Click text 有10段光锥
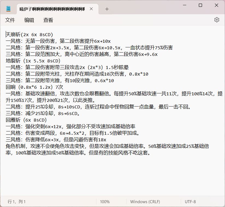 (77, 81)
